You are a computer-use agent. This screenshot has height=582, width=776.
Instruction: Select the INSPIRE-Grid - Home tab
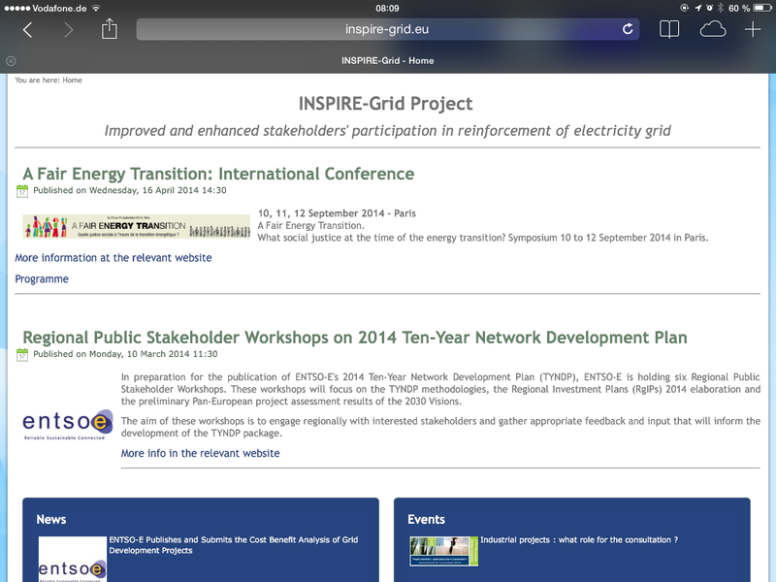(x=388, y=60)
